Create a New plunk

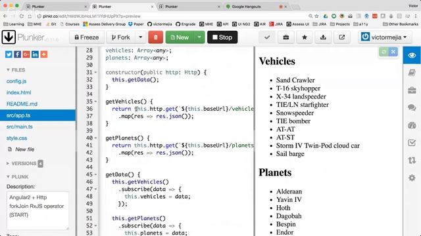tap(180, 37)
